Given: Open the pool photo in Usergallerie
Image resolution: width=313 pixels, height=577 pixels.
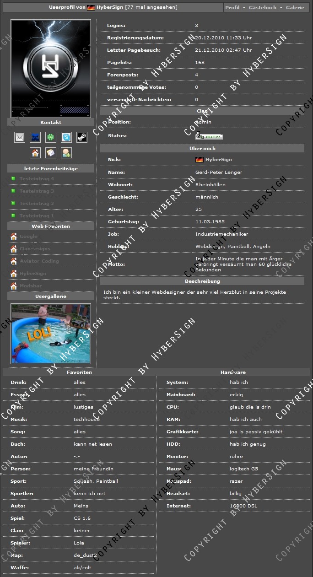Looking at the screenshot, I should [51, 334].
